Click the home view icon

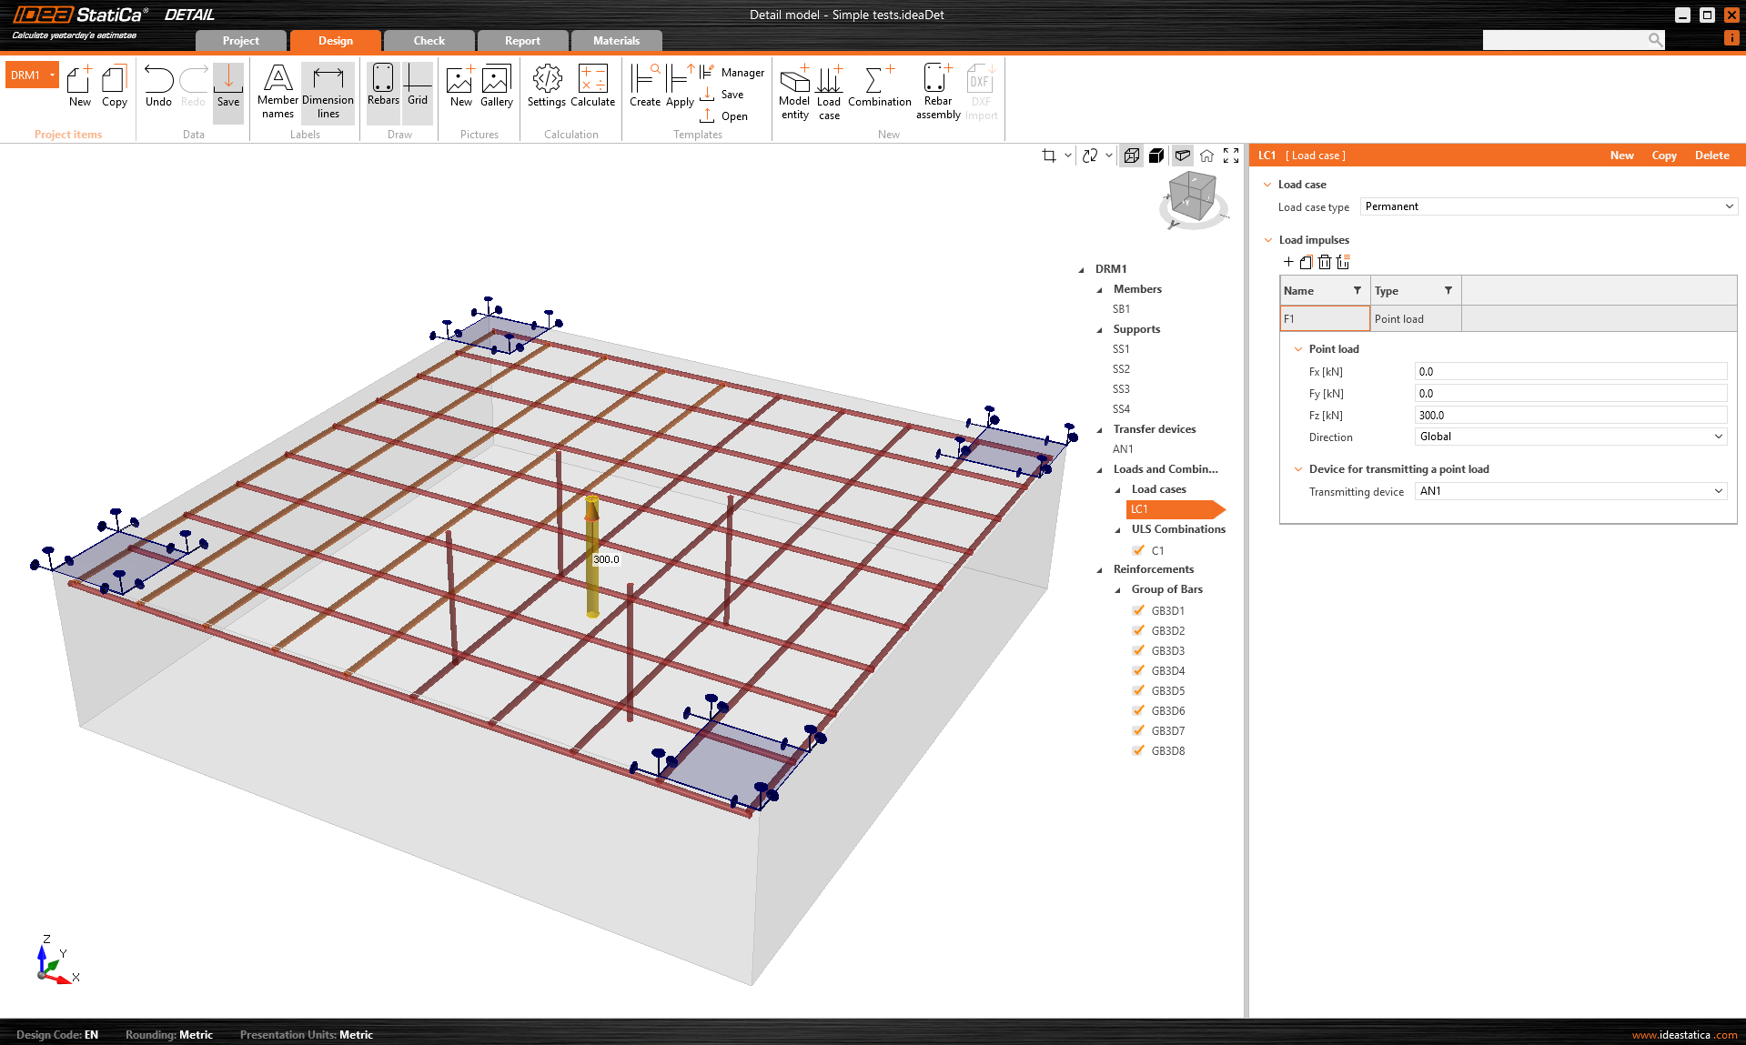(1206, 156)
